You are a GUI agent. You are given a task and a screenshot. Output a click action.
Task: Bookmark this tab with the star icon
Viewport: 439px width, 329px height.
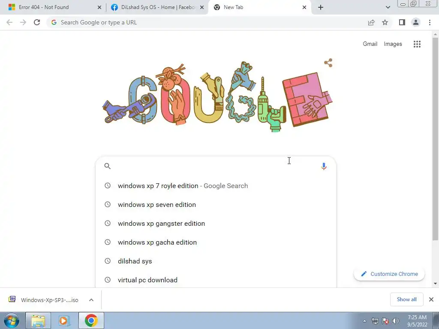(385, 22)
